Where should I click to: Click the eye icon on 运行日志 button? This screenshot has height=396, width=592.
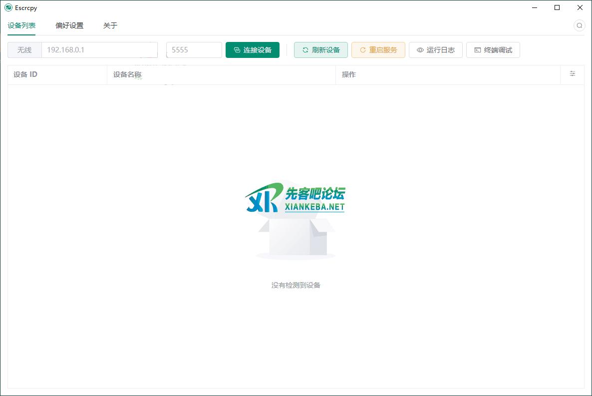[x=419, y=49]
